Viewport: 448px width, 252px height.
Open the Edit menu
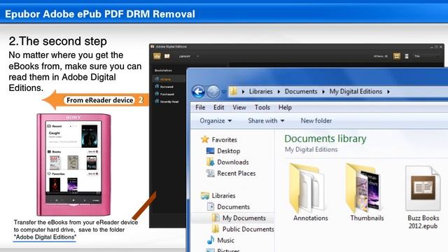click(218, 107)
